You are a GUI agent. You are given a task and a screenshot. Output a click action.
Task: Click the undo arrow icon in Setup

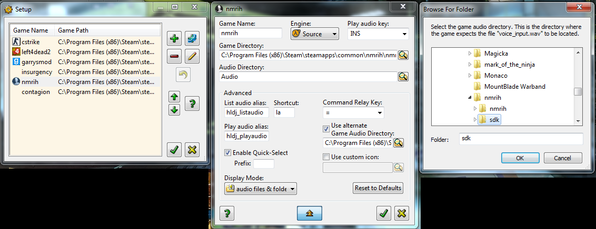coord(183,75)
